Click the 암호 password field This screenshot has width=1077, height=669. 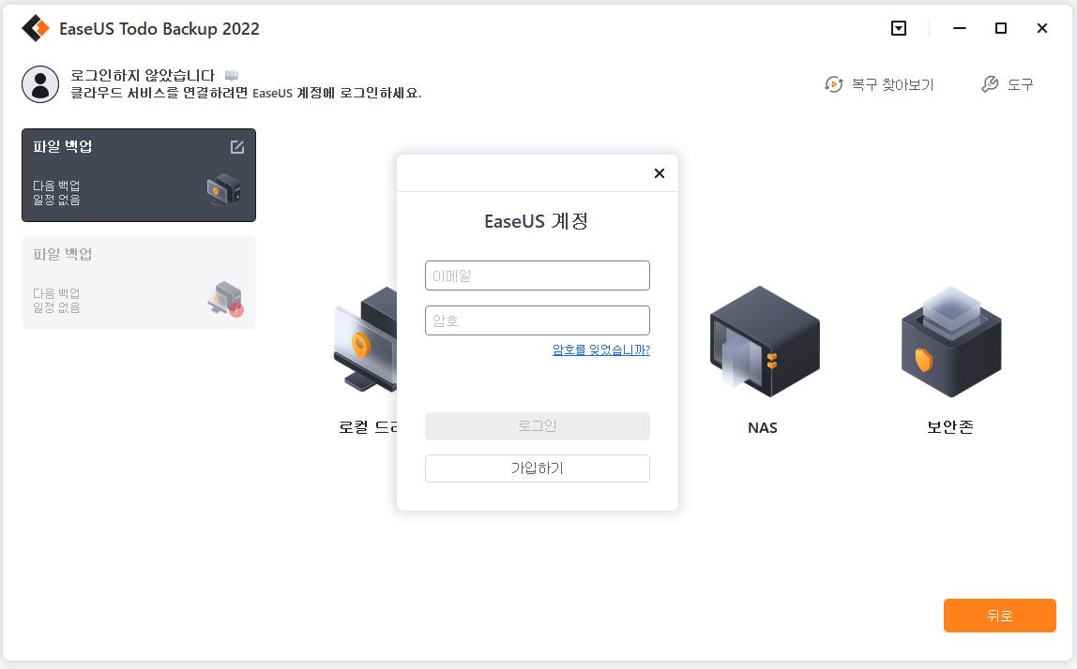point(538,320)
